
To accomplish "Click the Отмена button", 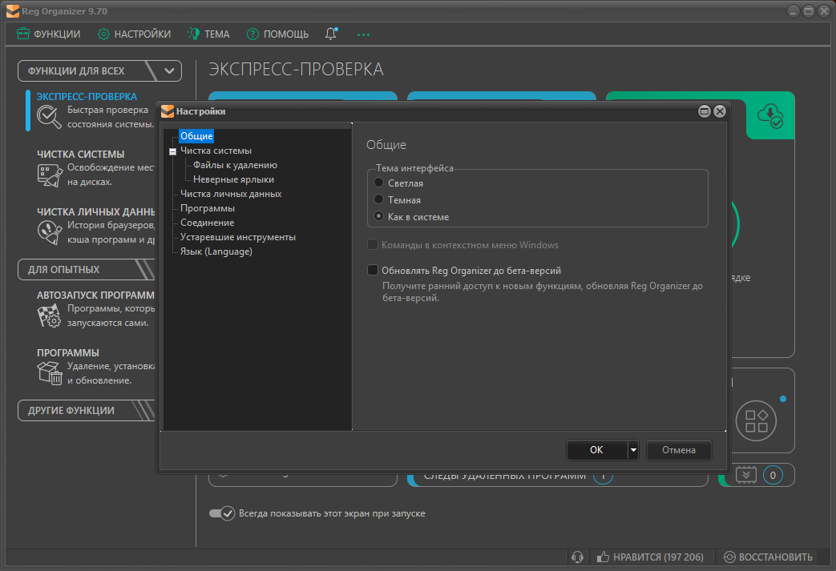I will click(679, 450).
